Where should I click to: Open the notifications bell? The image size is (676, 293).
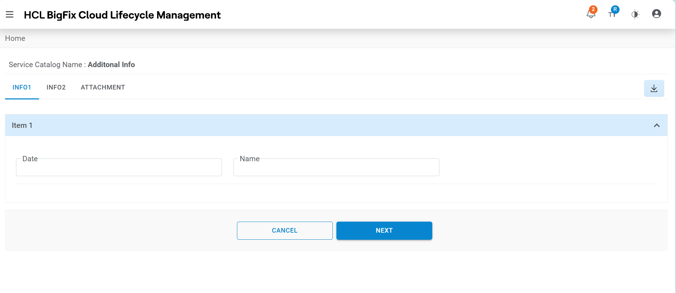[x=590, y=15]
